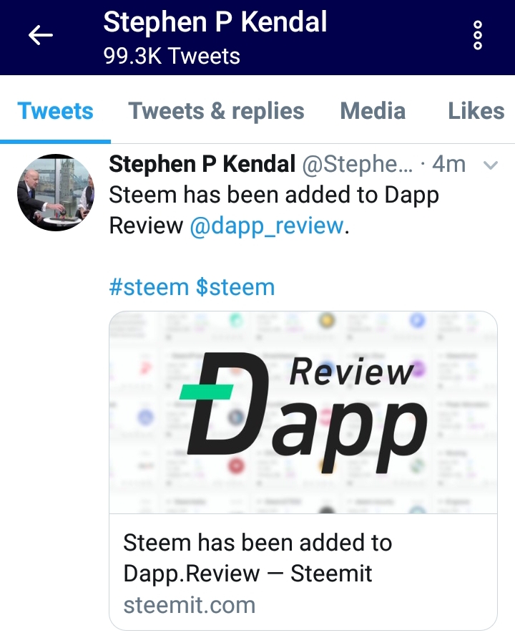Go back using the left arrow
The width and height of the screenshot is (515, 638).
pos(41,35)
